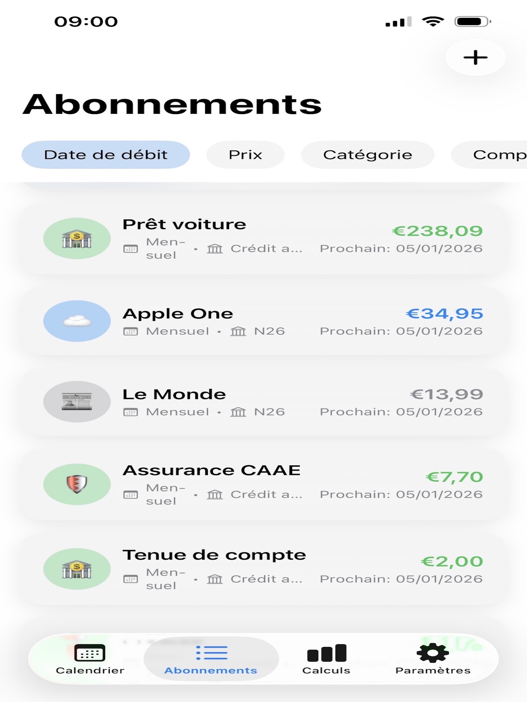
Task: Tap the Tenue de compte bank icon
Action: pos(77,569)
